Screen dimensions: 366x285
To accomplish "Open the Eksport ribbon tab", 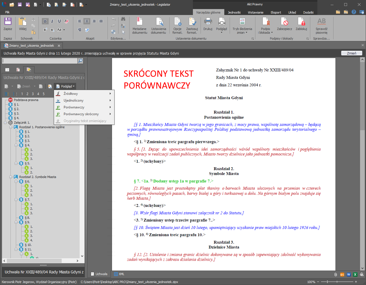I will [x=276, y=12].
